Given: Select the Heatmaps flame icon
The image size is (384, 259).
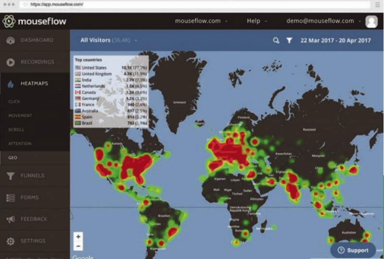Looking at the screenshot, I should coord(11,84).
